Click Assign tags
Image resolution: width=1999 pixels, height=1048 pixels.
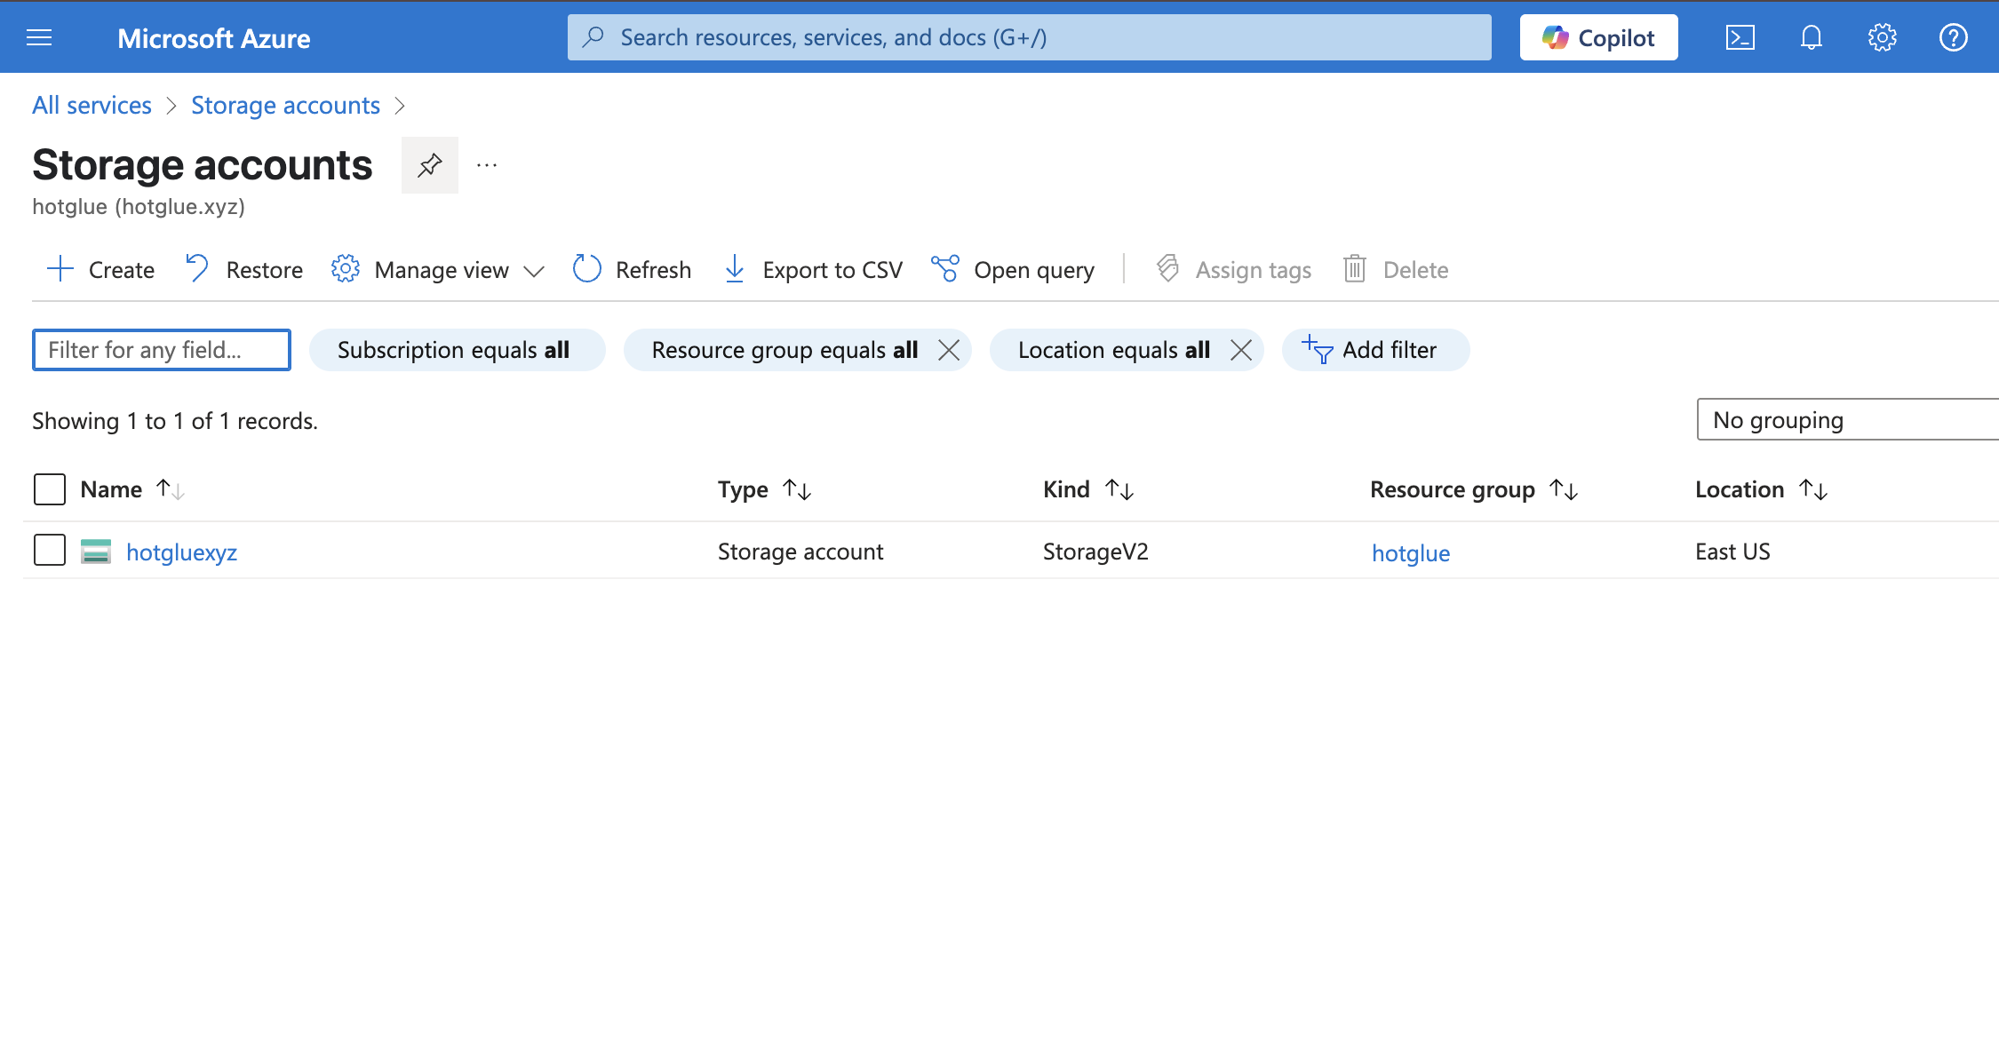(x=1233, y=269)
